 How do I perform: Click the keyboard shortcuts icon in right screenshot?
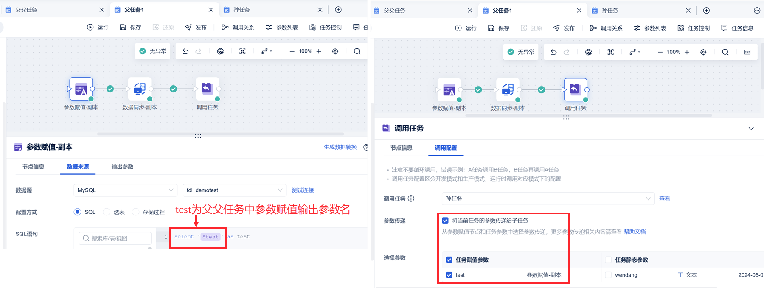[747, 52]
